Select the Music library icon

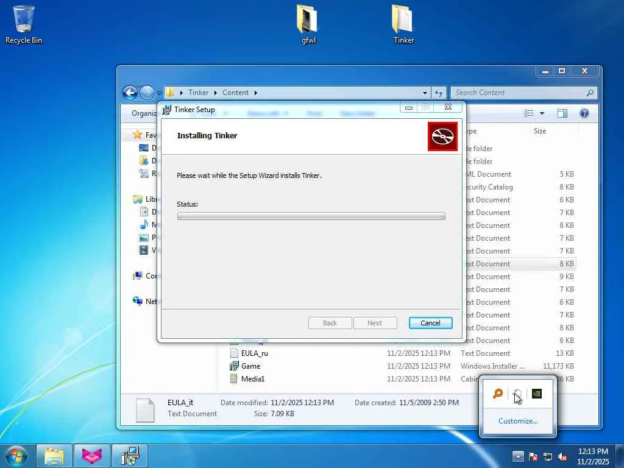click(144, 224)
